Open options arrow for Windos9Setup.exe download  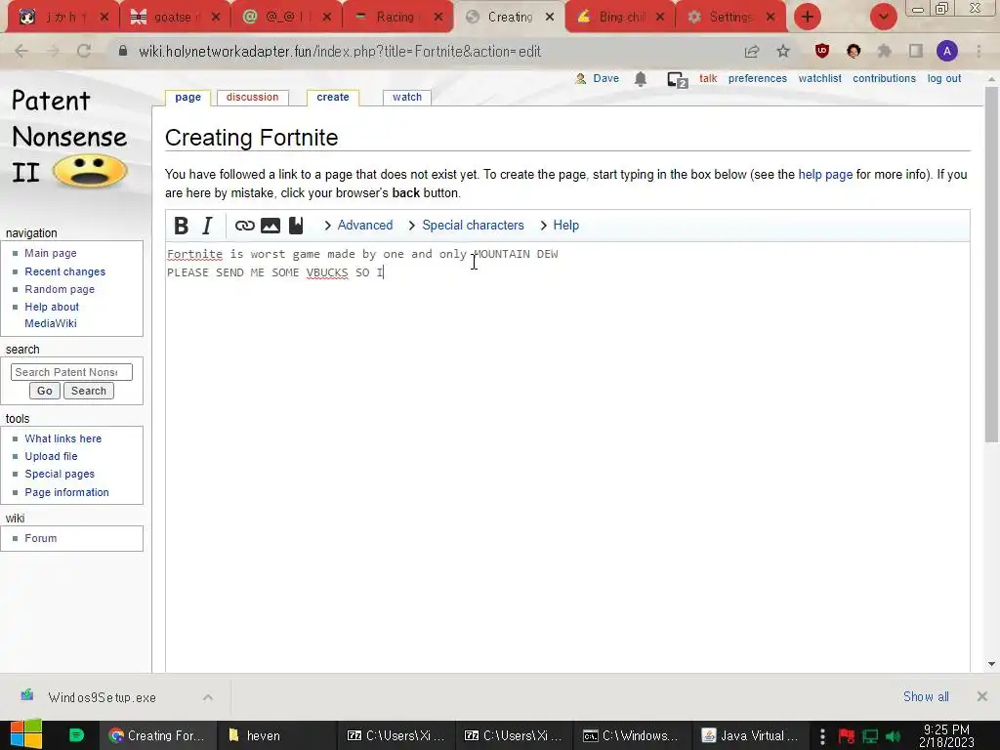[x=208, y=697]
